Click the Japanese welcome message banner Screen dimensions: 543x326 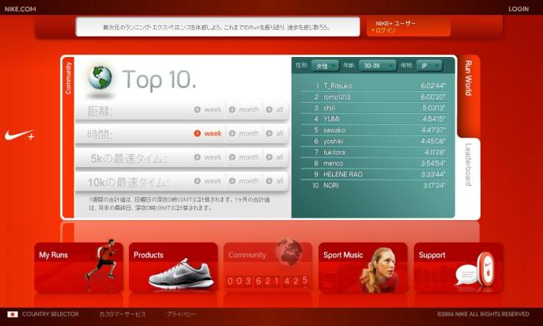(218, 27)
